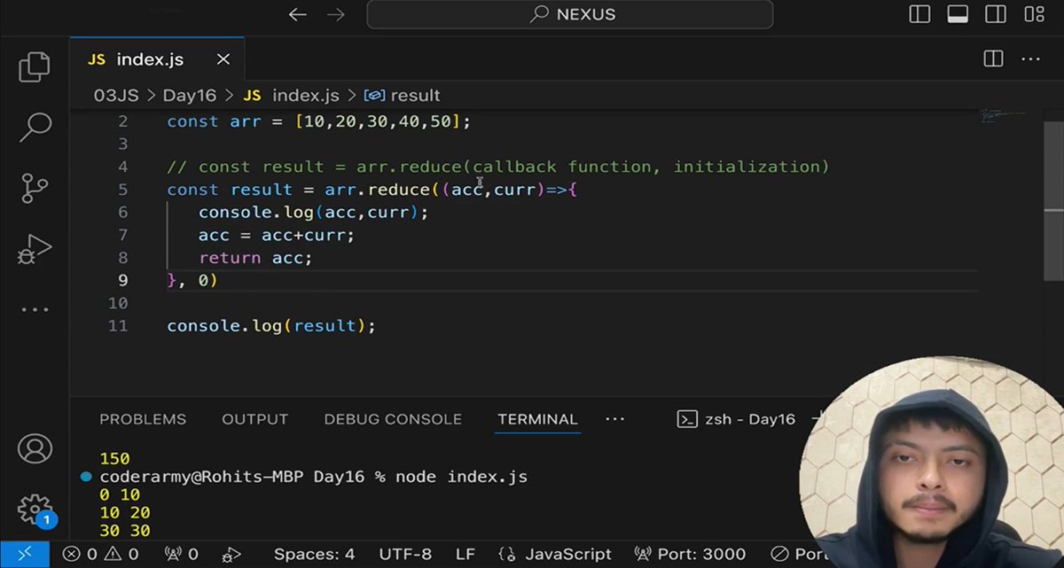Open the result symbol breadcrumb

tap(403, 96)
